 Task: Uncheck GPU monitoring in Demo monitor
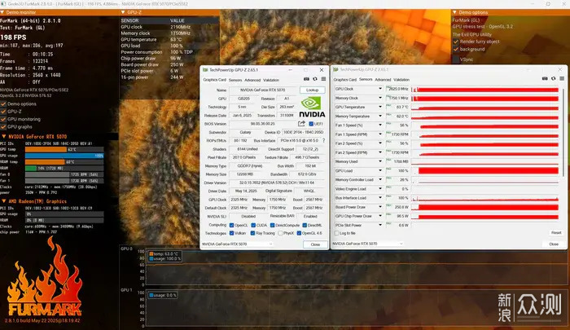pos(3,119)
